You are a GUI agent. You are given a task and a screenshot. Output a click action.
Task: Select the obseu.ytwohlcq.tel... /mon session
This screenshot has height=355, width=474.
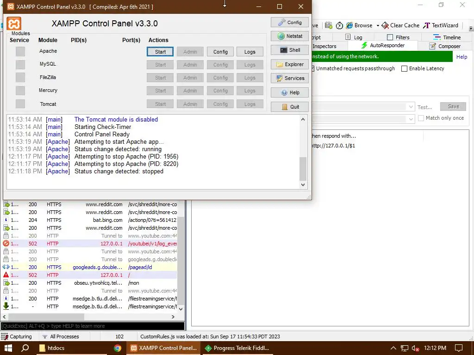pyautogui.click(x=89, y=283)
